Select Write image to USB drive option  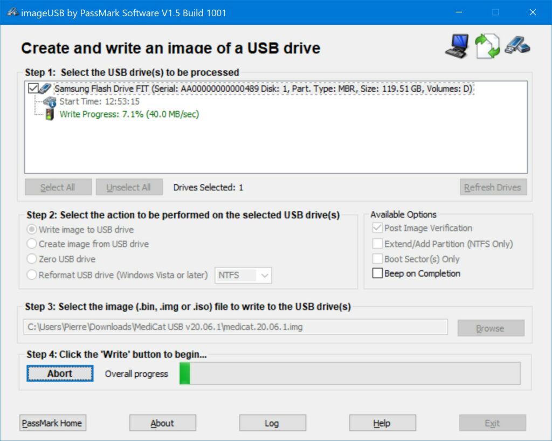point(32,230)
